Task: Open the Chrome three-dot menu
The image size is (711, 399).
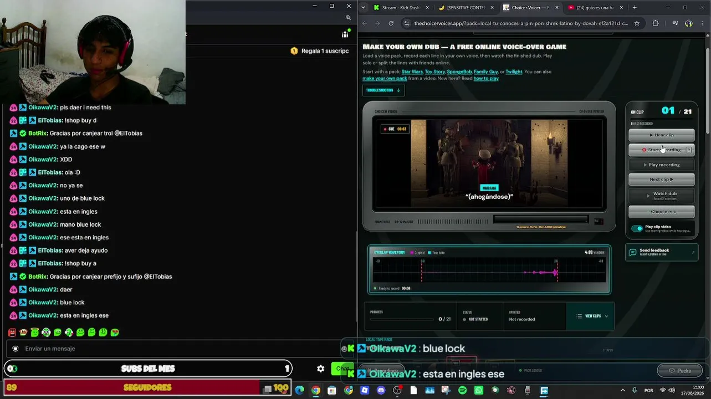Action: [x=703, y=23]
